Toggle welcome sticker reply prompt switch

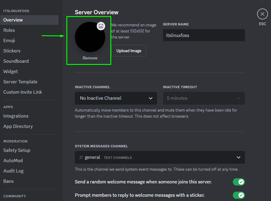point(239,195)
